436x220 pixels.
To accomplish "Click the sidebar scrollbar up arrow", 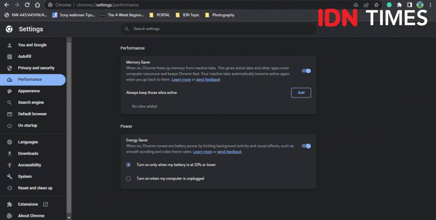I will 69,40.
